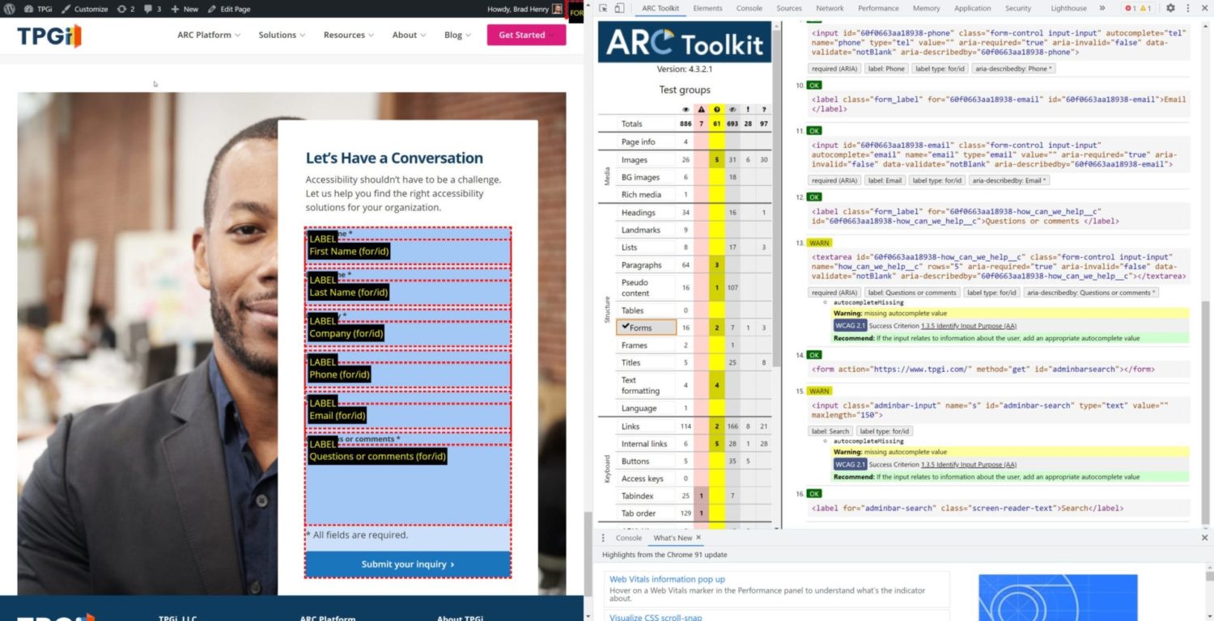
Task: Click the yellow warning column header icon
Action: [x=716, y=109]
